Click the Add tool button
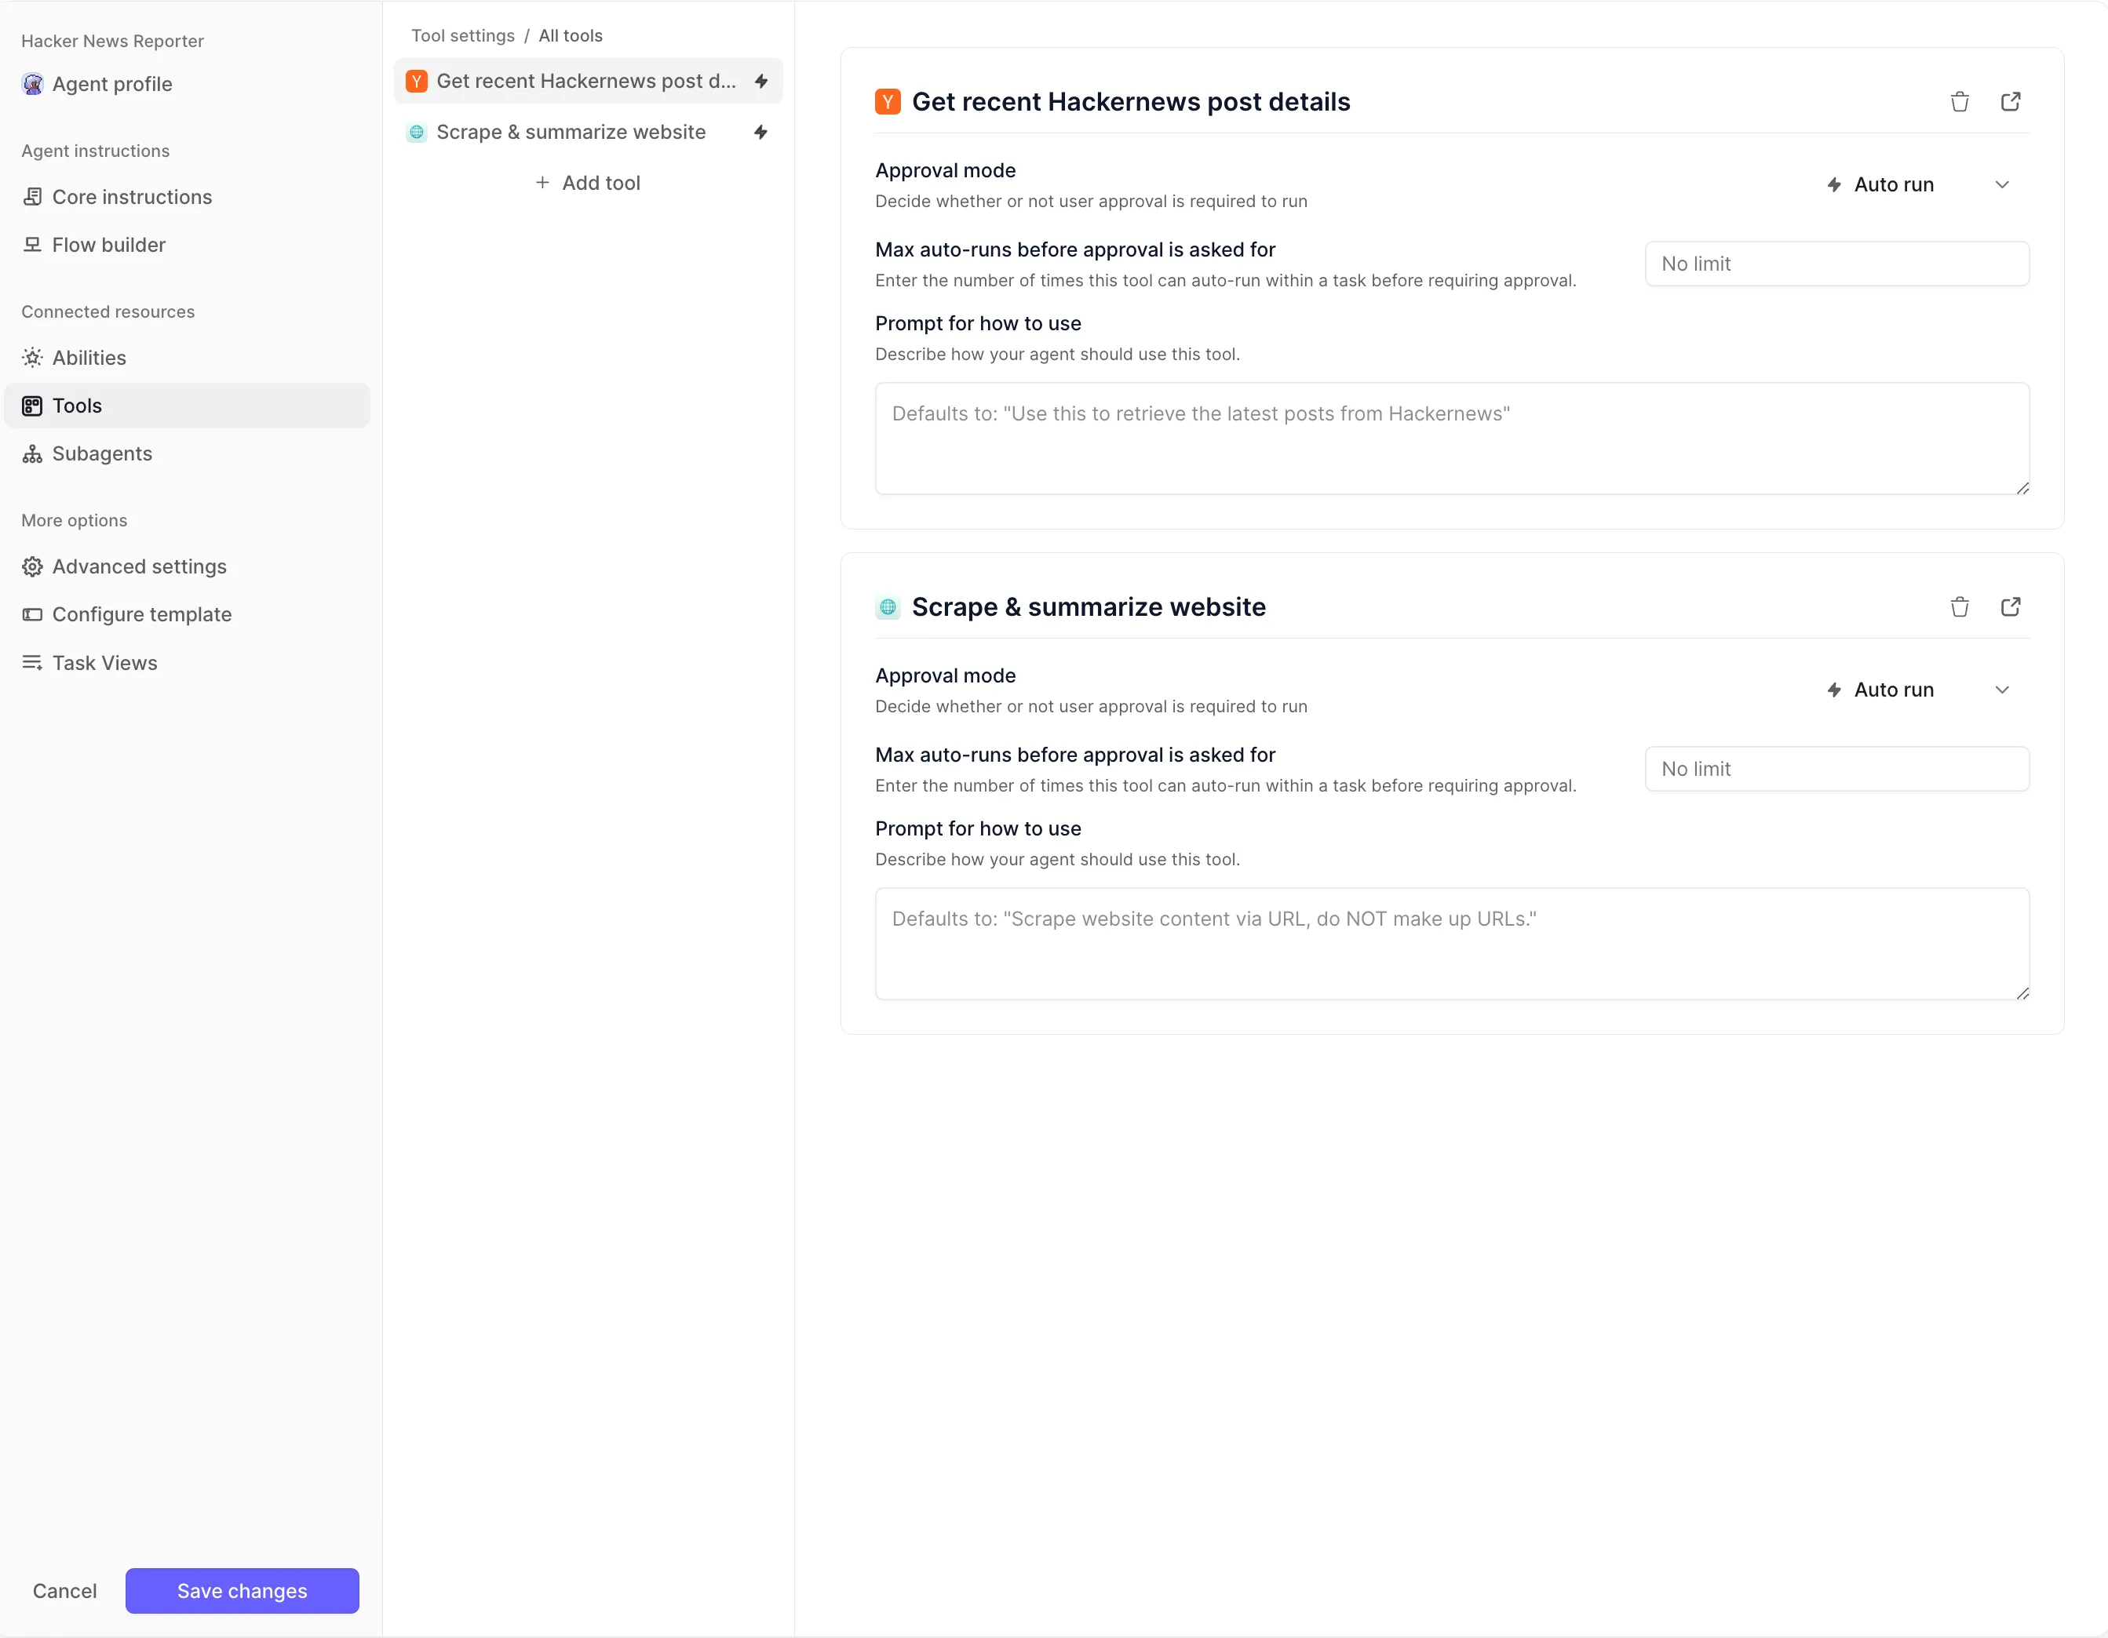 pos(588,182)
